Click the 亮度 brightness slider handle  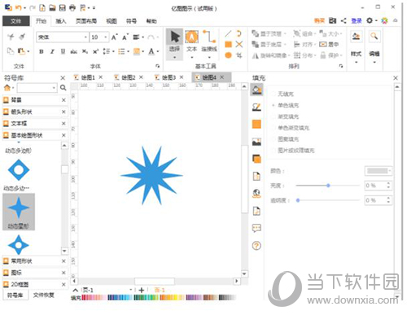[x=328, y=186]
